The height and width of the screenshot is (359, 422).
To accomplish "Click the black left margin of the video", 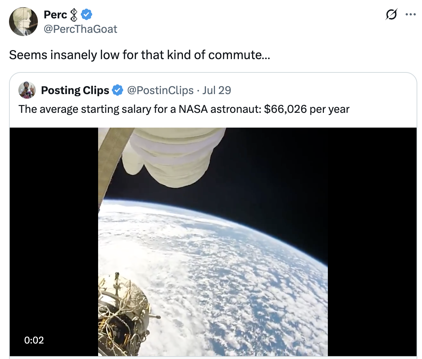I will (54, 242).
